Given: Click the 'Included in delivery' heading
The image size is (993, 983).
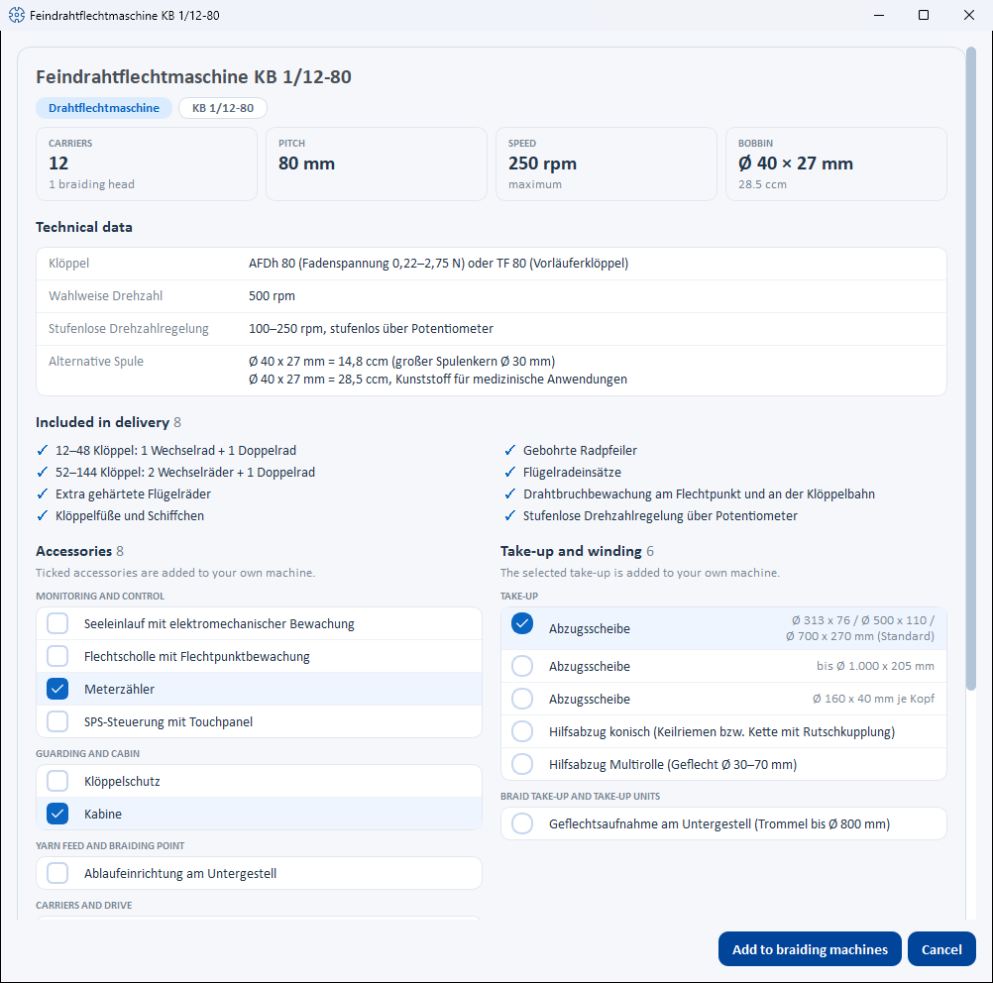Looking at the screenshot, I should click(x=103, y=422).
